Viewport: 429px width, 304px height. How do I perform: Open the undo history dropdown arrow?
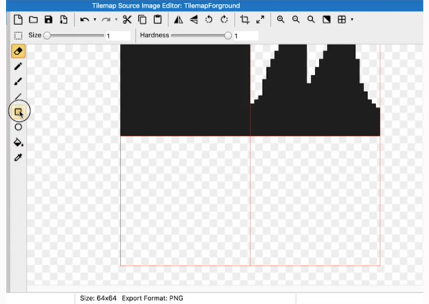94,20
